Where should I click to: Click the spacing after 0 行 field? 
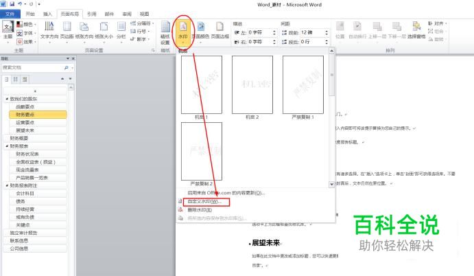312,42
